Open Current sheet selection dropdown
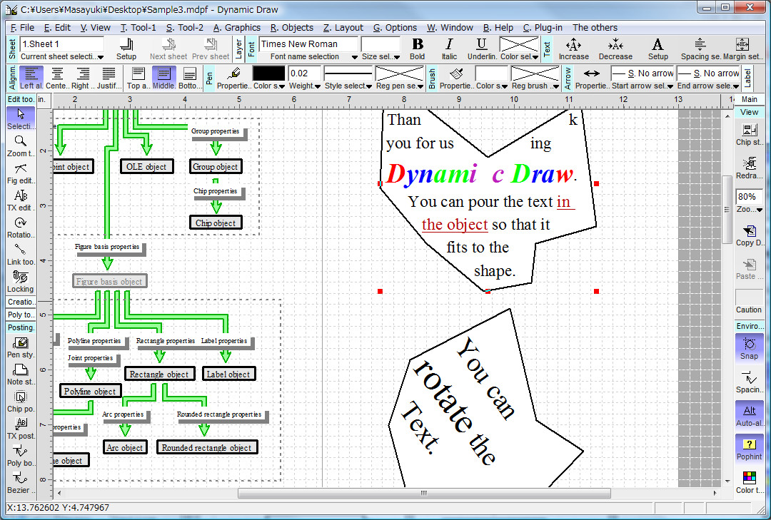Screen dimensions: 771x520 (x=101, y=57)
